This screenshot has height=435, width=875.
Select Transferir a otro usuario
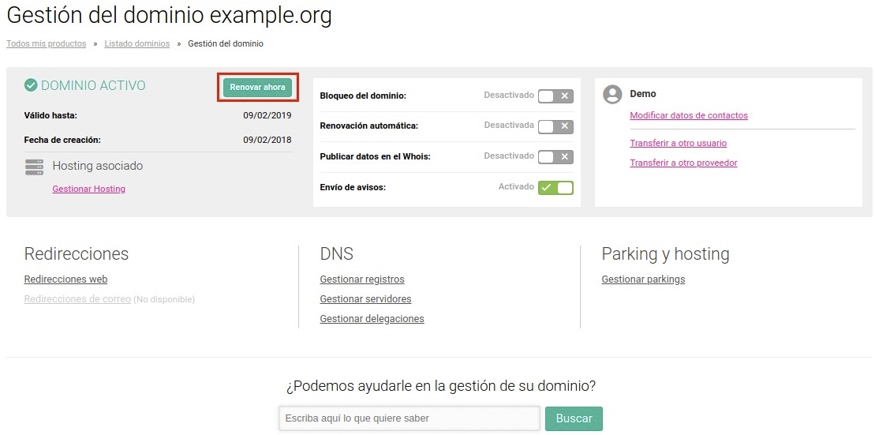(x=678, y=143)
